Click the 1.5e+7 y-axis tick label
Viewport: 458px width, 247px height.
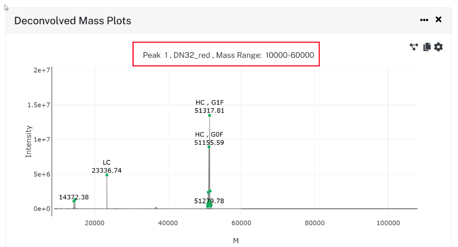(x=39, y=105)
